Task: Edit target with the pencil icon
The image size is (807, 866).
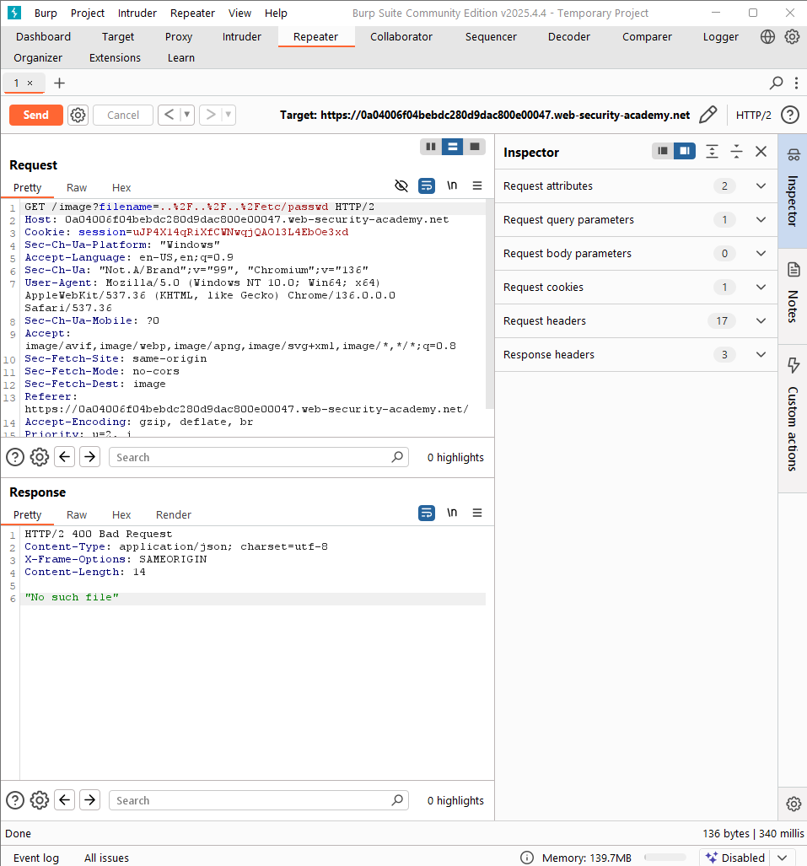Action: (x=707, y=115)
